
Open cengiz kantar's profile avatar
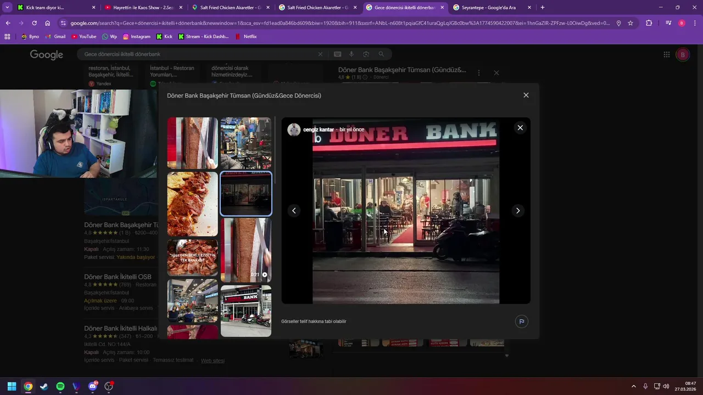click(x=294, y=129)
